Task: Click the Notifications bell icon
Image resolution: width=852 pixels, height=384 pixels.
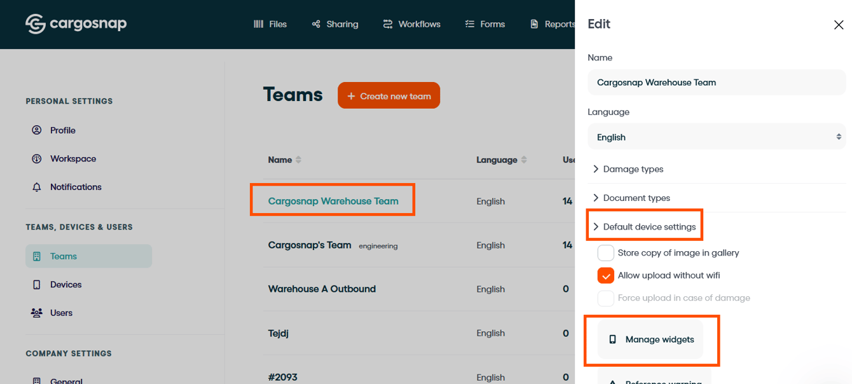Action: coord(36,186)
